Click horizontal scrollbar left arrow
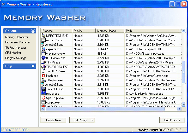Viewport: 188px width, 133px height. pyautogui.click(x=43, y=109)
